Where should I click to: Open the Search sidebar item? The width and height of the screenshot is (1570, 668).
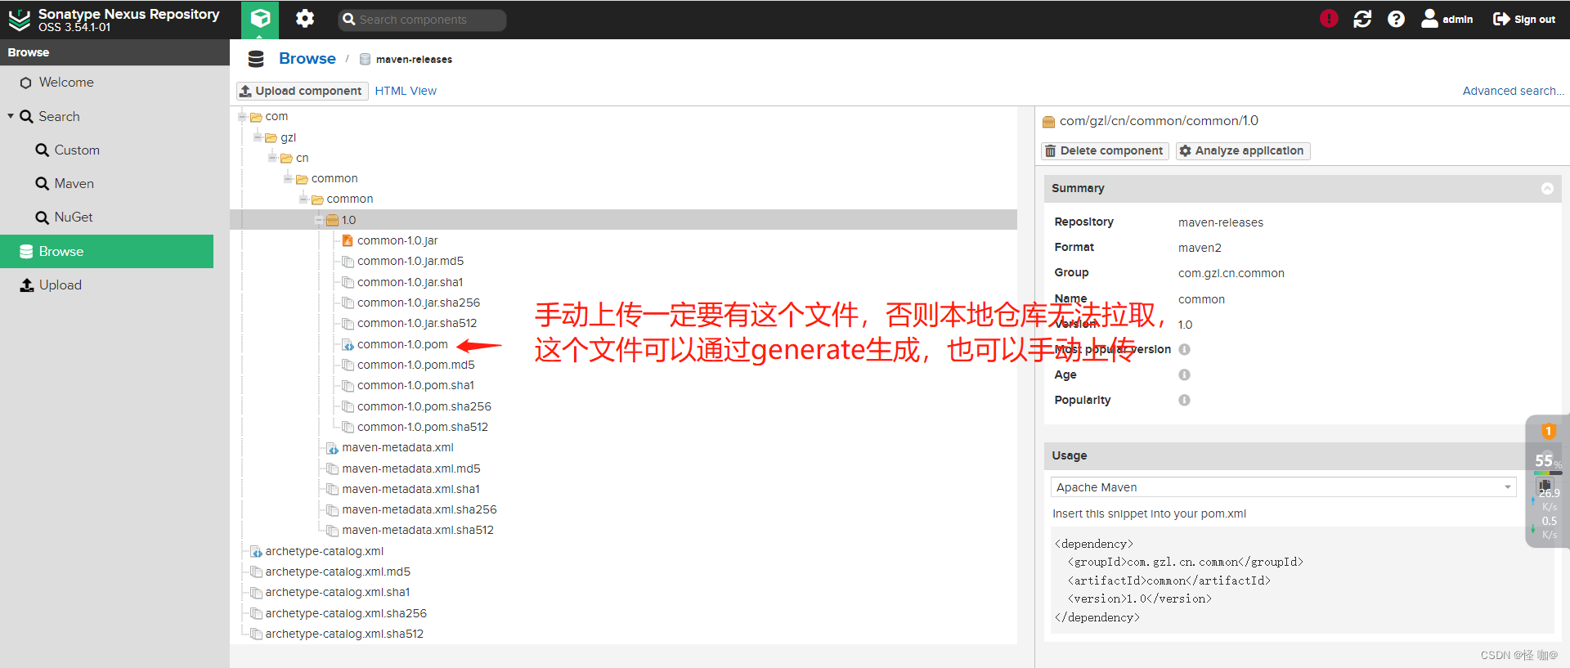click(x=59, y=117)
